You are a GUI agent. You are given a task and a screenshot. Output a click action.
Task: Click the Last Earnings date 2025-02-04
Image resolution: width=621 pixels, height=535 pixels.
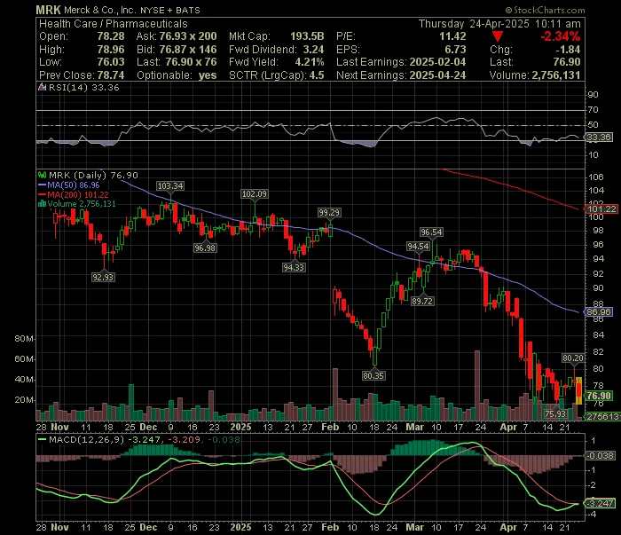(437, 62)
